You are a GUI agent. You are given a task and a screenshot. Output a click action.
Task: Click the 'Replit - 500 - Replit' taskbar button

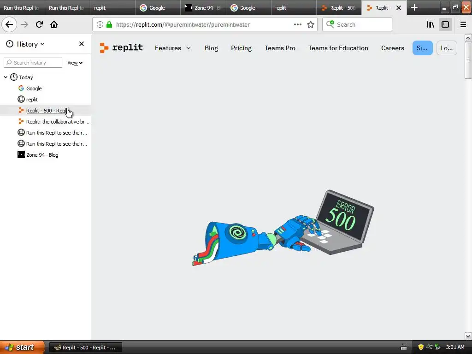click(85, 348)
